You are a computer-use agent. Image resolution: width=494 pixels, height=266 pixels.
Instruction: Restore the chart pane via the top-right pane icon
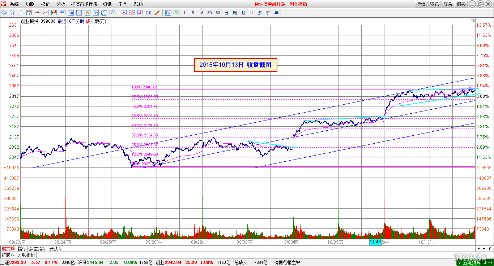(473, 21)
